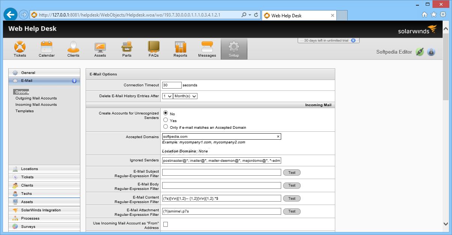Viewport: 452px width, 235px height.
Task: Open the browser Home icon
Action: pos(425,15)
